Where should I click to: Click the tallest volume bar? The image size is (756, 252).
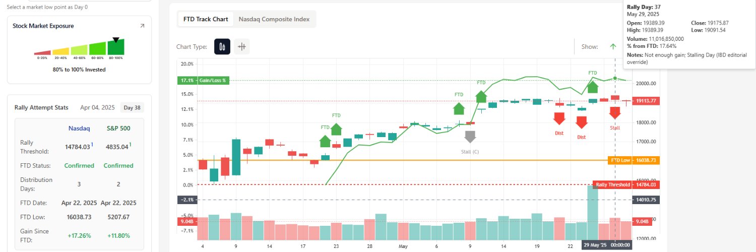pos(593,212)
